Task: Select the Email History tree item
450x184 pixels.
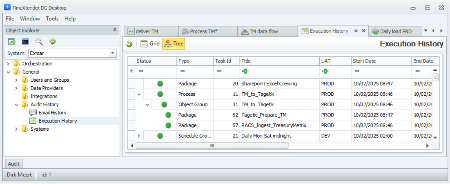Action: pyautogui.click(x=53, y=113)
